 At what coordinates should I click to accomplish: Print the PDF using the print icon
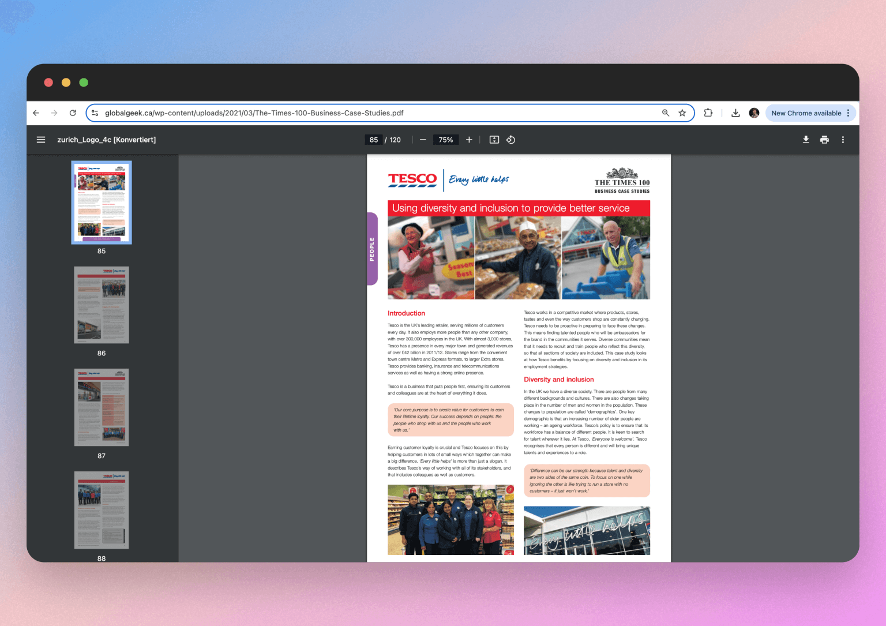tap(824, 139)
